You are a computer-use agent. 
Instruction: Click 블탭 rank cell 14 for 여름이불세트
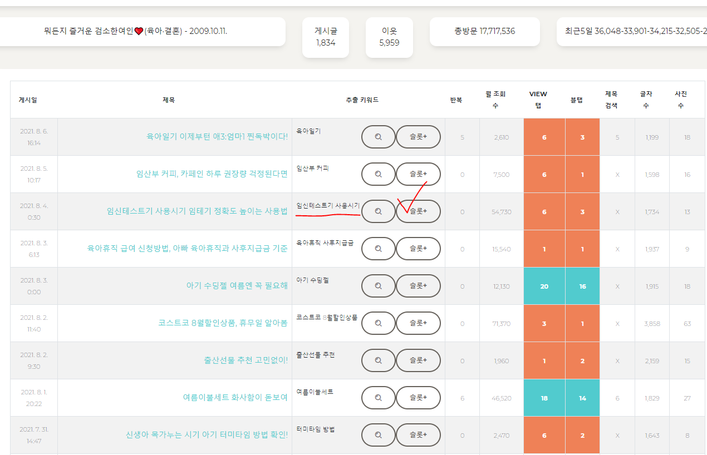[582, 398]
